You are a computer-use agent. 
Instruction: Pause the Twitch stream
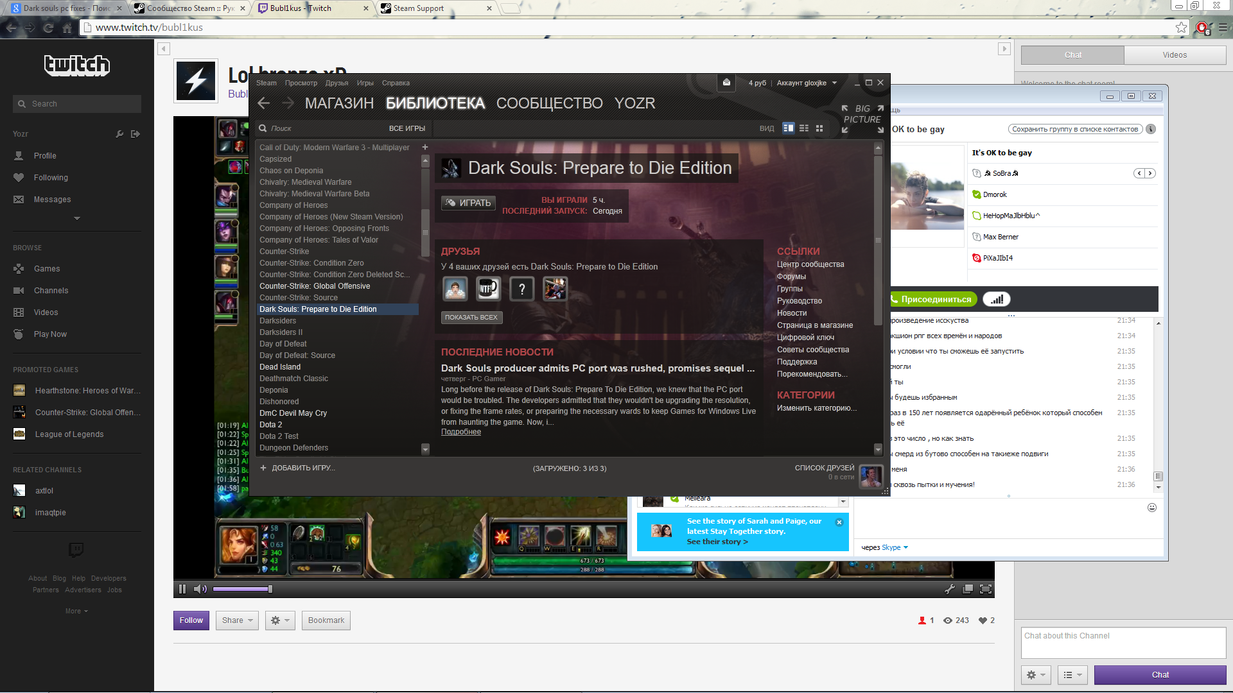(182, 589)
